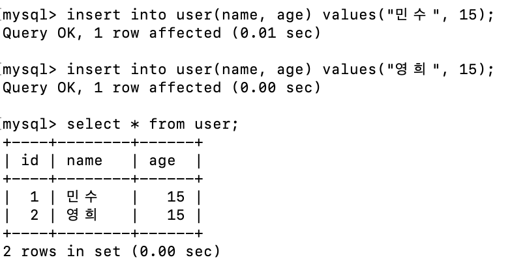Click the id column header

30,160
